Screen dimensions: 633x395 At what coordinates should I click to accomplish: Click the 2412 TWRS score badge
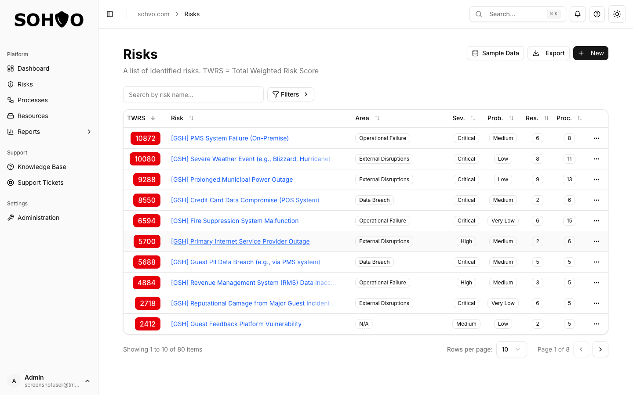[147, 324]
